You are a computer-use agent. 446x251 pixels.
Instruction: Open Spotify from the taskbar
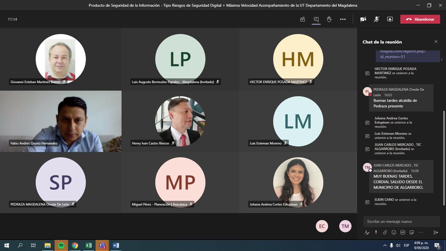tap(61, 245)
